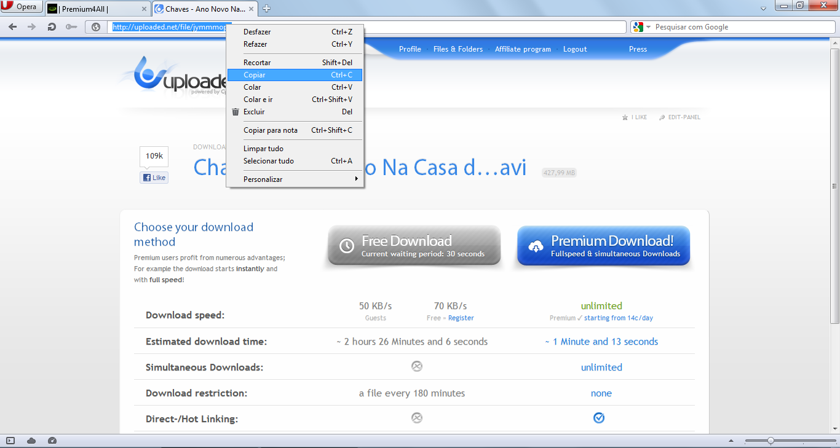
Task: Go back with the back arrow
Action: point(12,27)
